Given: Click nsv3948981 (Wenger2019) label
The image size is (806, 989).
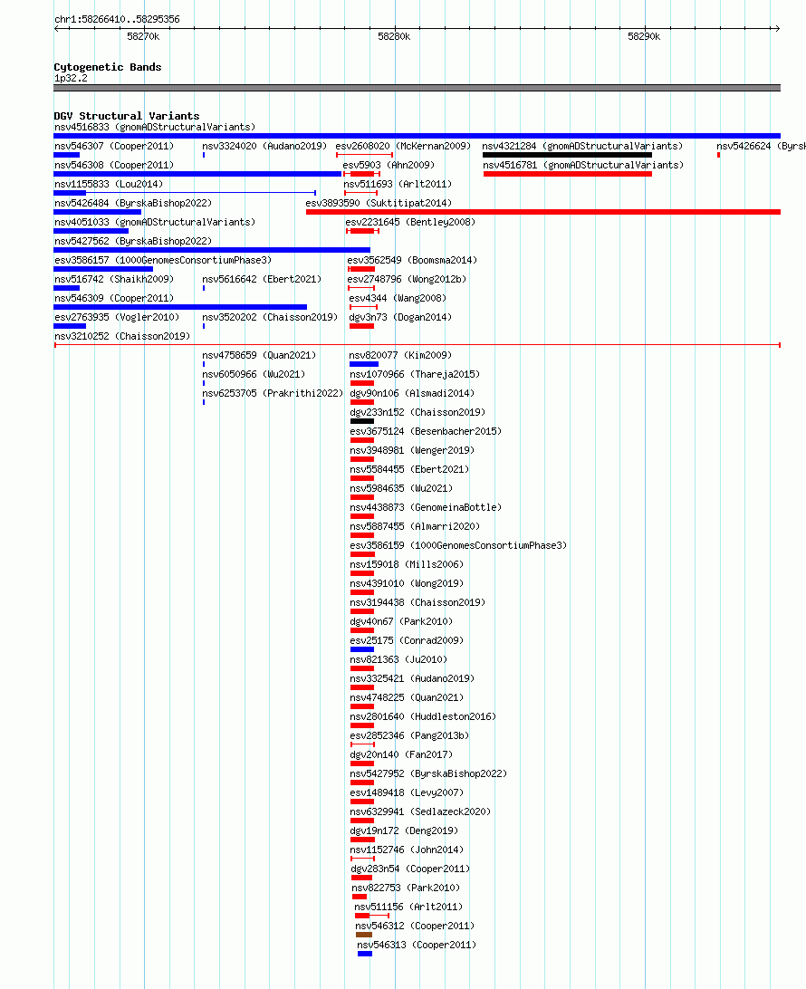Looking at the screenshot, I should [x=412, y=448].
